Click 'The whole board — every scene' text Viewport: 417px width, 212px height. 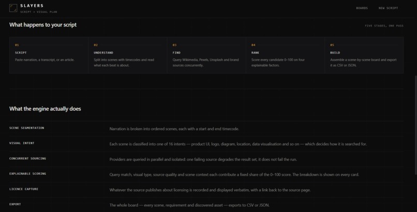pos(189,205)
